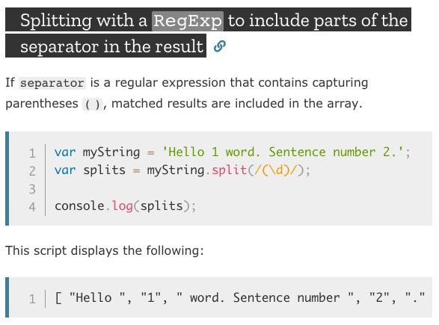Click the anchor link icon beside heading
This screenshot has width=439, height=325.
click(220, 46)
